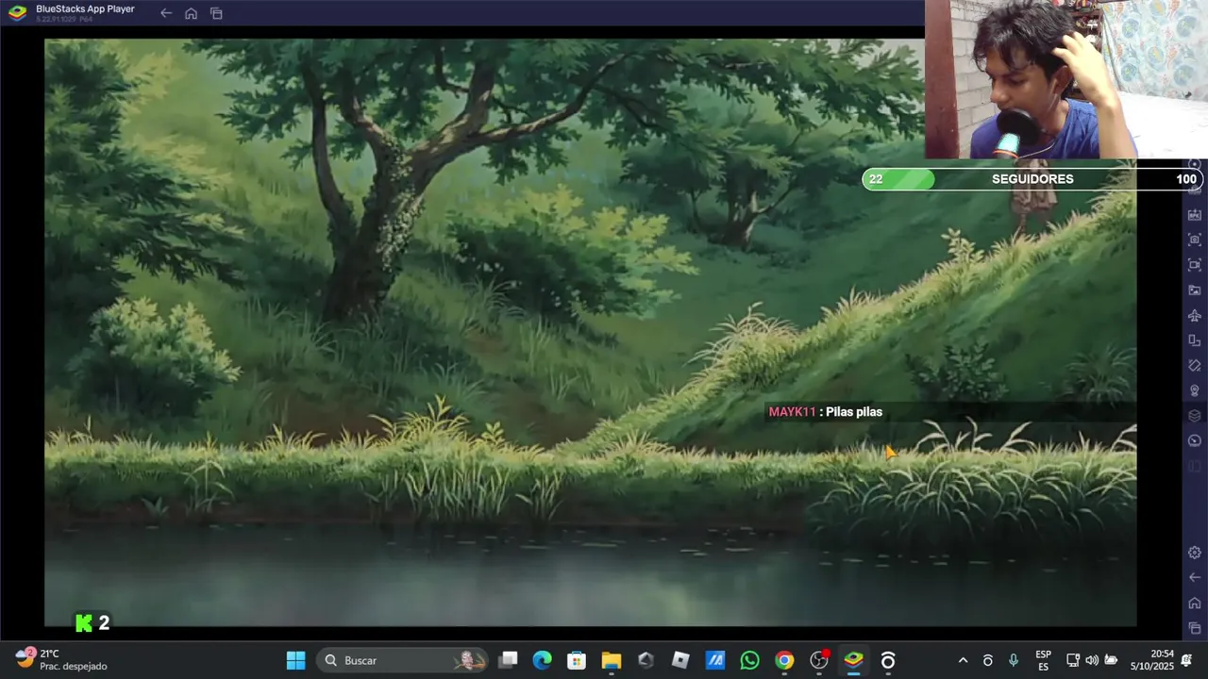
Task: Open the media folder sidebar icon
Action: click(1194, 290)
